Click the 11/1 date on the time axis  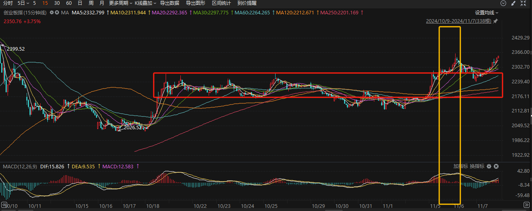[x=389, y=206]
